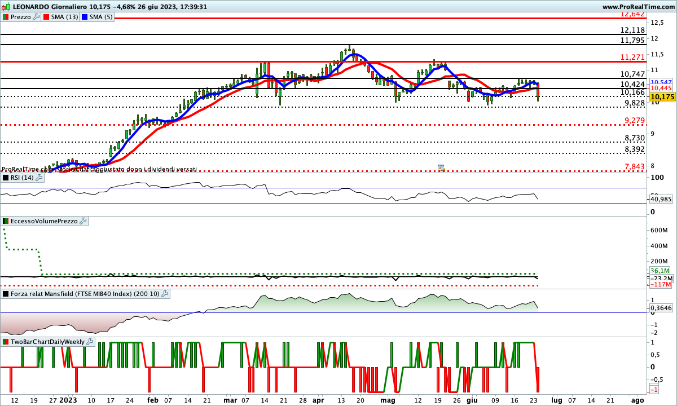The width and height of the screenshot is (677, 406).
Task: Click the 2023 year label on the time axis
Action: point(69,400)
